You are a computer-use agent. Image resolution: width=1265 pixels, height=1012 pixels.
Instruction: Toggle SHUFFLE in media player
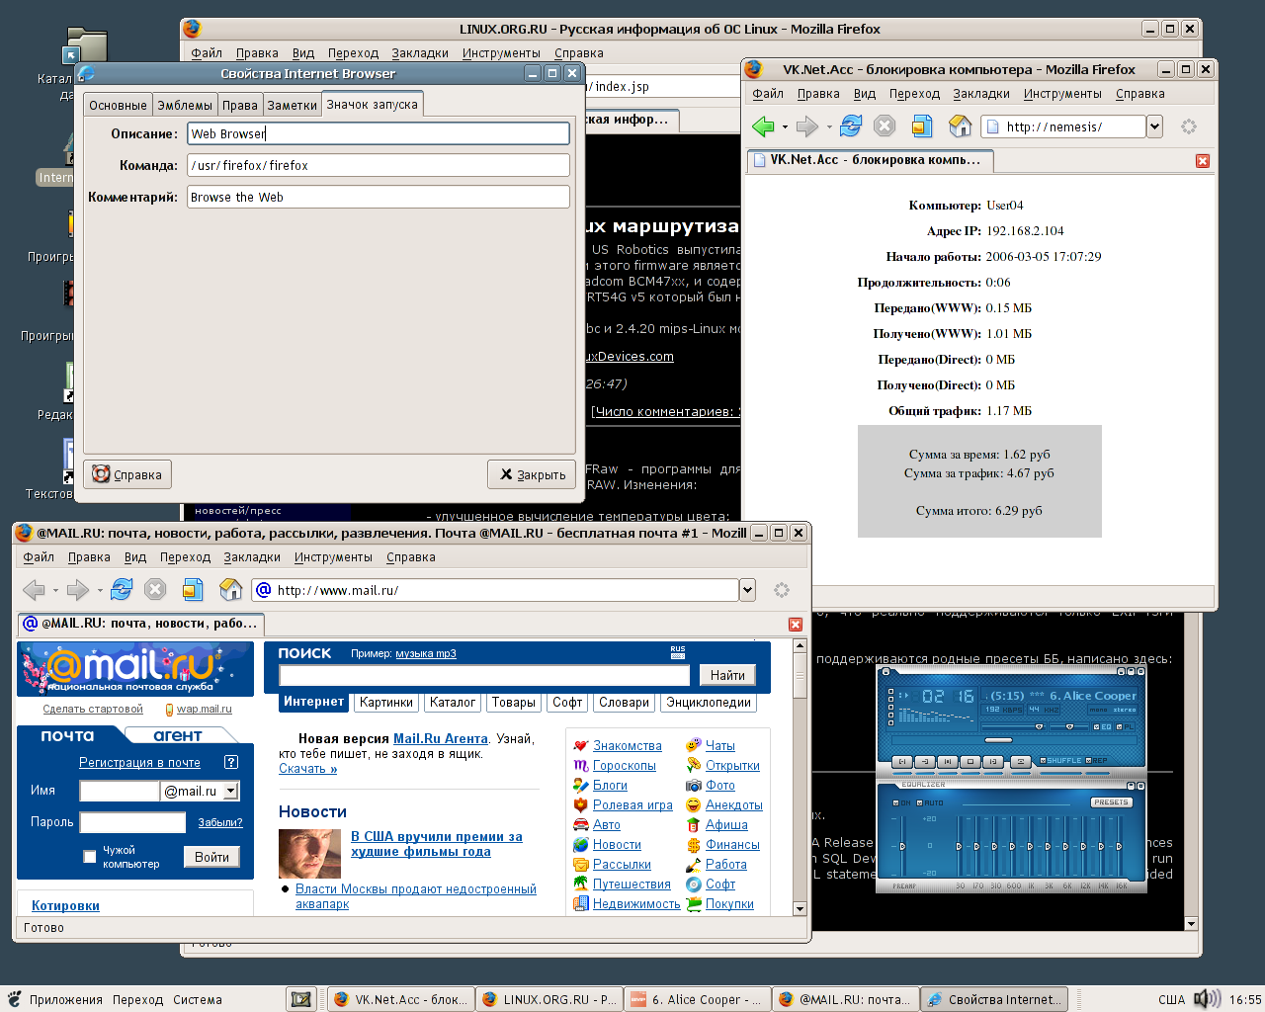(1060, 761)
